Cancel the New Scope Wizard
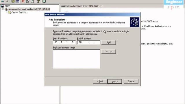The width and height of the screenshot is (185, 104). click(x=131, y=81)
